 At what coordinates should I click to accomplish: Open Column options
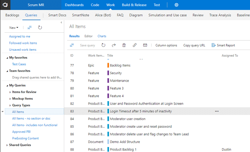click(x=166, y=45)
